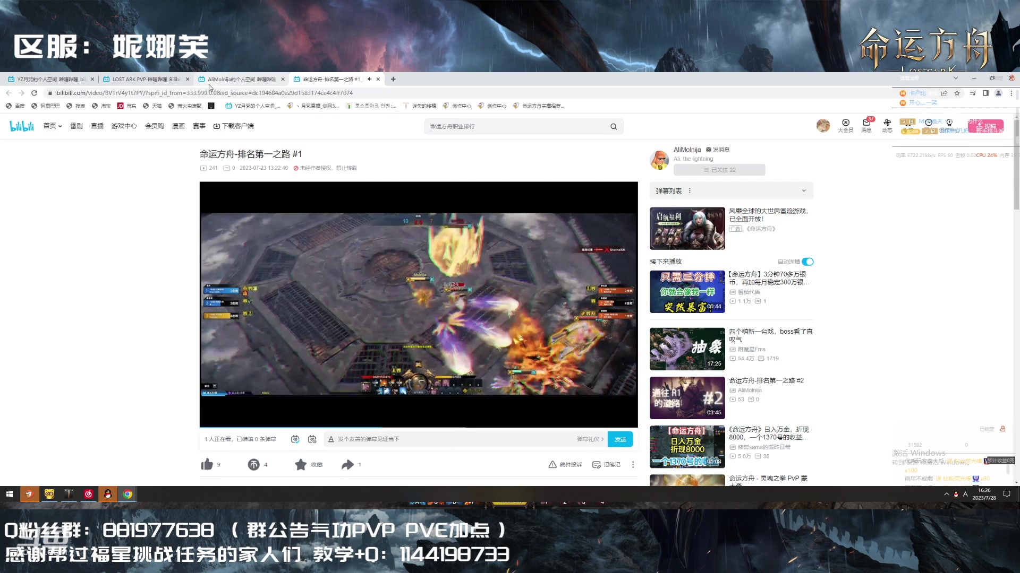Screen dimensions: 1020x573
Task: Open QQ penguin taskbar icon
Action: (108, 494)
